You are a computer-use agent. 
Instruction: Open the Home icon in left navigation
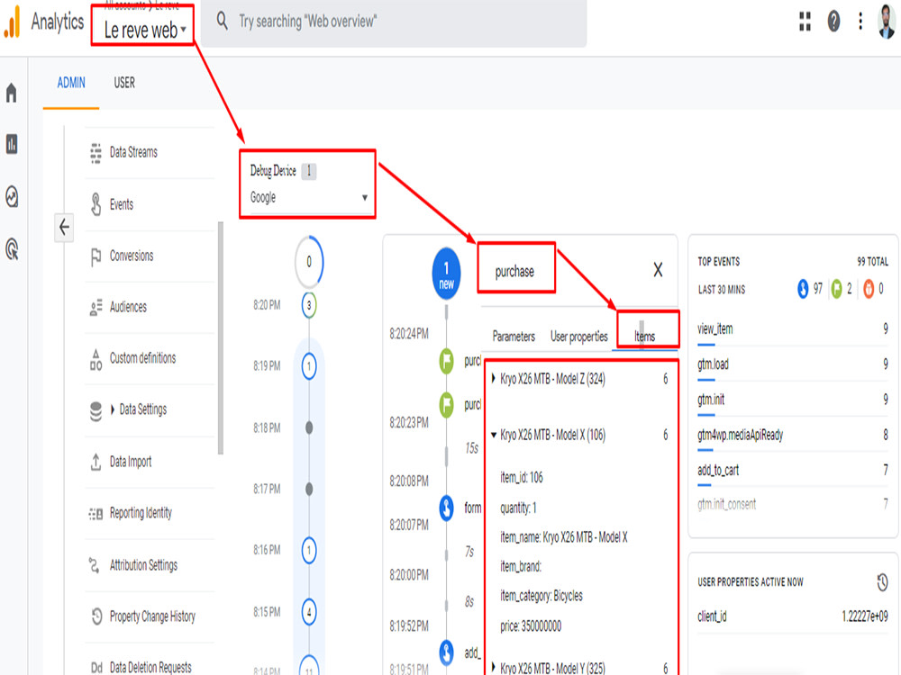(x=11, y=90)
